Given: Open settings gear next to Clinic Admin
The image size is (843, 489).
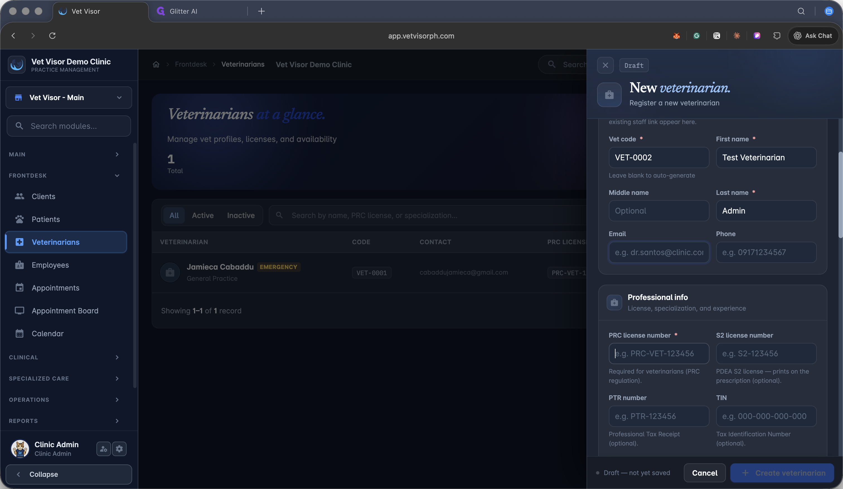Looking at the screenshot, I should [119, 449].
